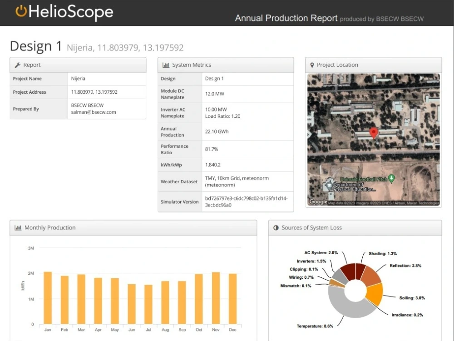Click the icon beside Sources of System Loss

pos(276,227)
